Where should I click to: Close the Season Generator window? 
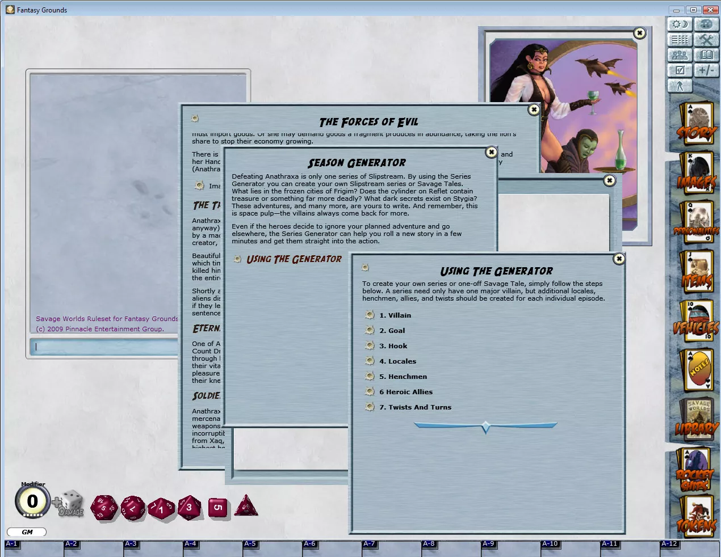492,152
